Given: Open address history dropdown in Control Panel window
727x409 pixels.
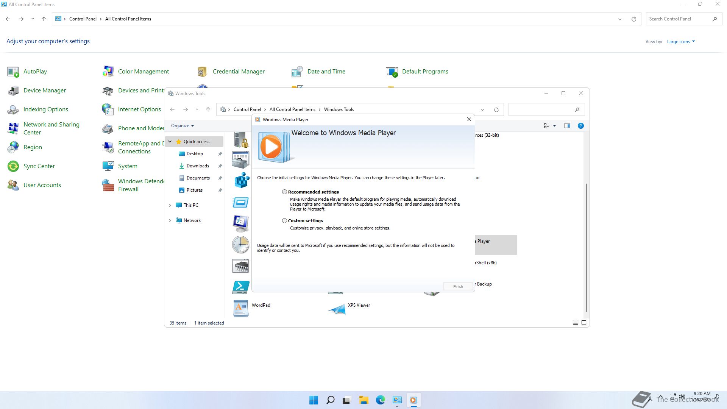Looking at the screenshot, I should coord(620,19).
